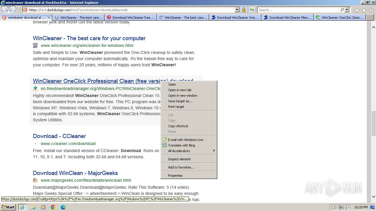Click freedownloadmanager favicon beside result URL
The height and width of the screenshot is (211, 376).
click(35, 88)
